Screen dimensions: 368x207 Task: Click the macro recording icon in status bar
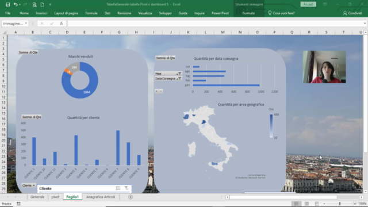pos(18,204)
